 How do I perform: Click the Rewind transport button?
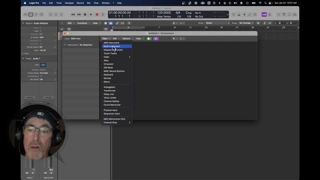tap(73, 14)
